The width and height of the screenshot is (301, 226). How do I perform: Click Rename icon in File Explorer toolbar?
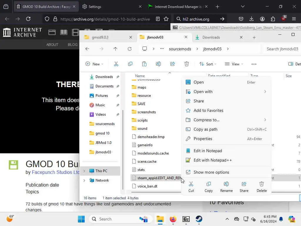point(158,64)
